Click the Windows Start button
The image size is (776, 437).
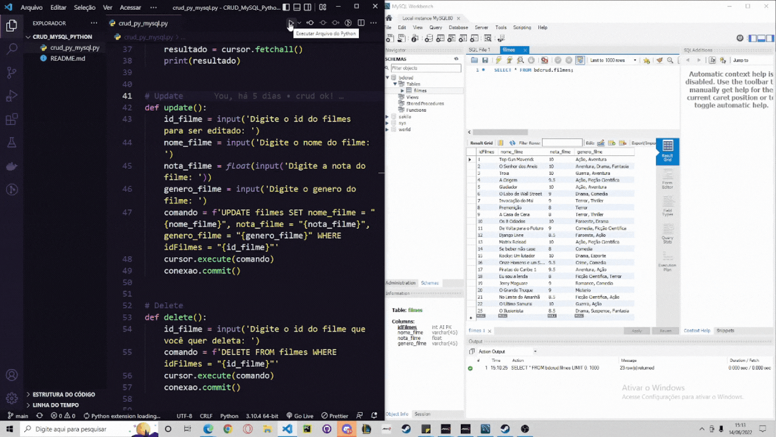pyautogui.click(x=10, y=429)
